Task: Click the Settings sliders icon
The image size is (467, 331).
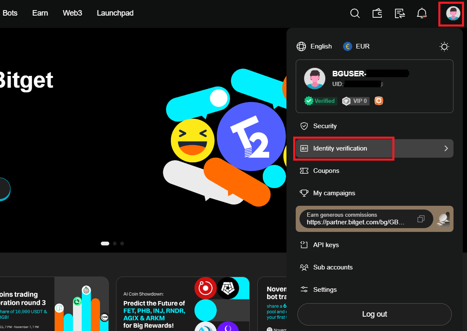Action: (x=304, y=289)
